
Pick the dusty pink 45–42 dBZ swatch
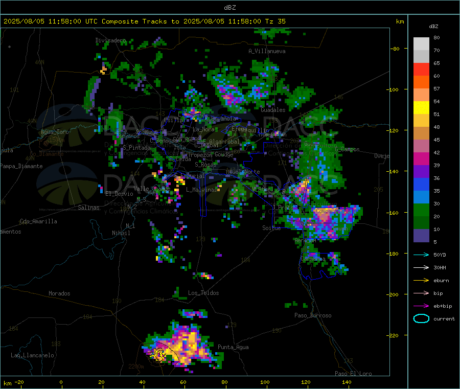[421, 146]
